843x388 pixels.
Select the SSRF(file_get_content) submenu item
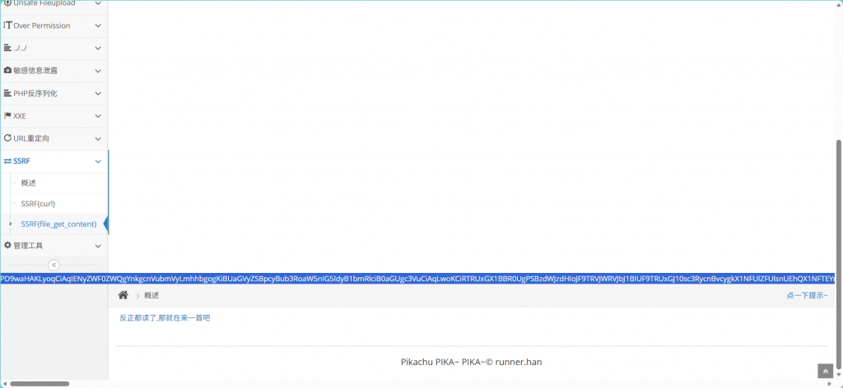pyautogui.click(x=58, y=224)
